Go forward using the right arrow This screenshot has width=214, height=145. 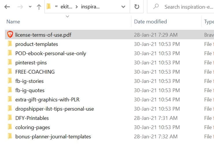[x=20, y=7]
